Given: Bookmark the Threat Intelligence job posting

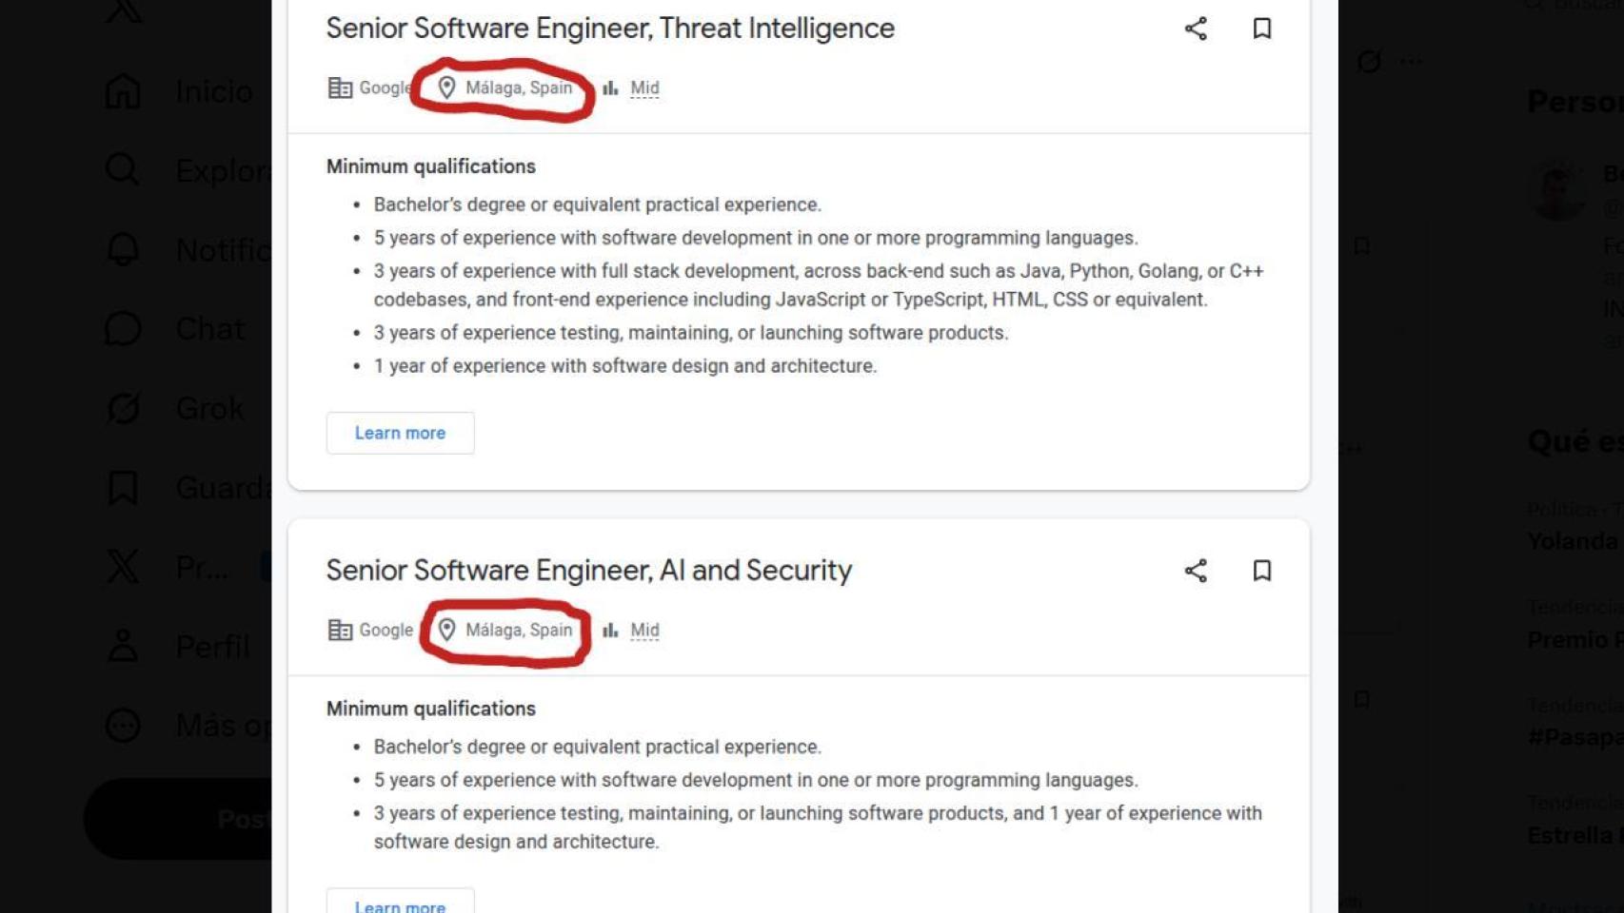Looking at the screenshot, I should pos(1262,29).
